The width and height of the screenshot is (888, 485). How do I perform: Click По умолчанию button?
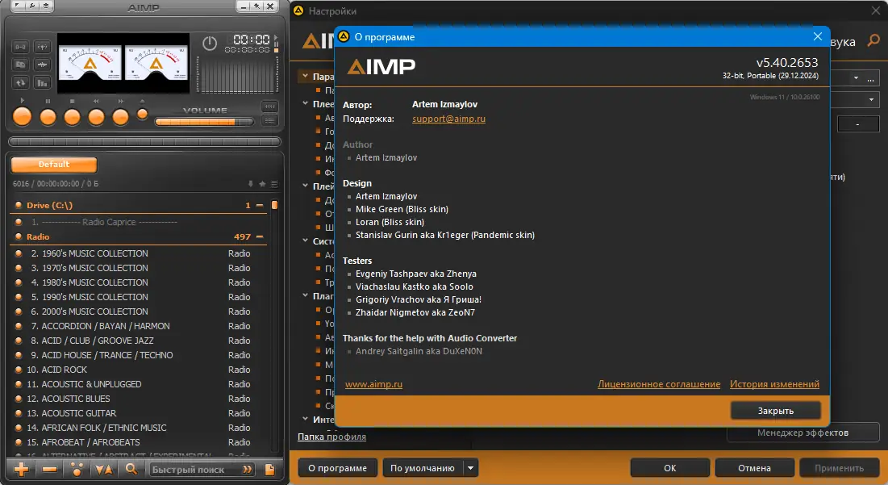423,468
